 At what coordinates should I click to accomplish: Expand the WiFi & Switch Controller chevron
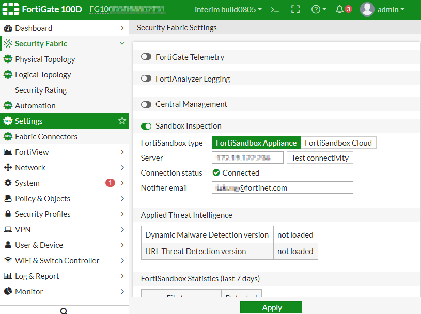[x=122, y=261]
